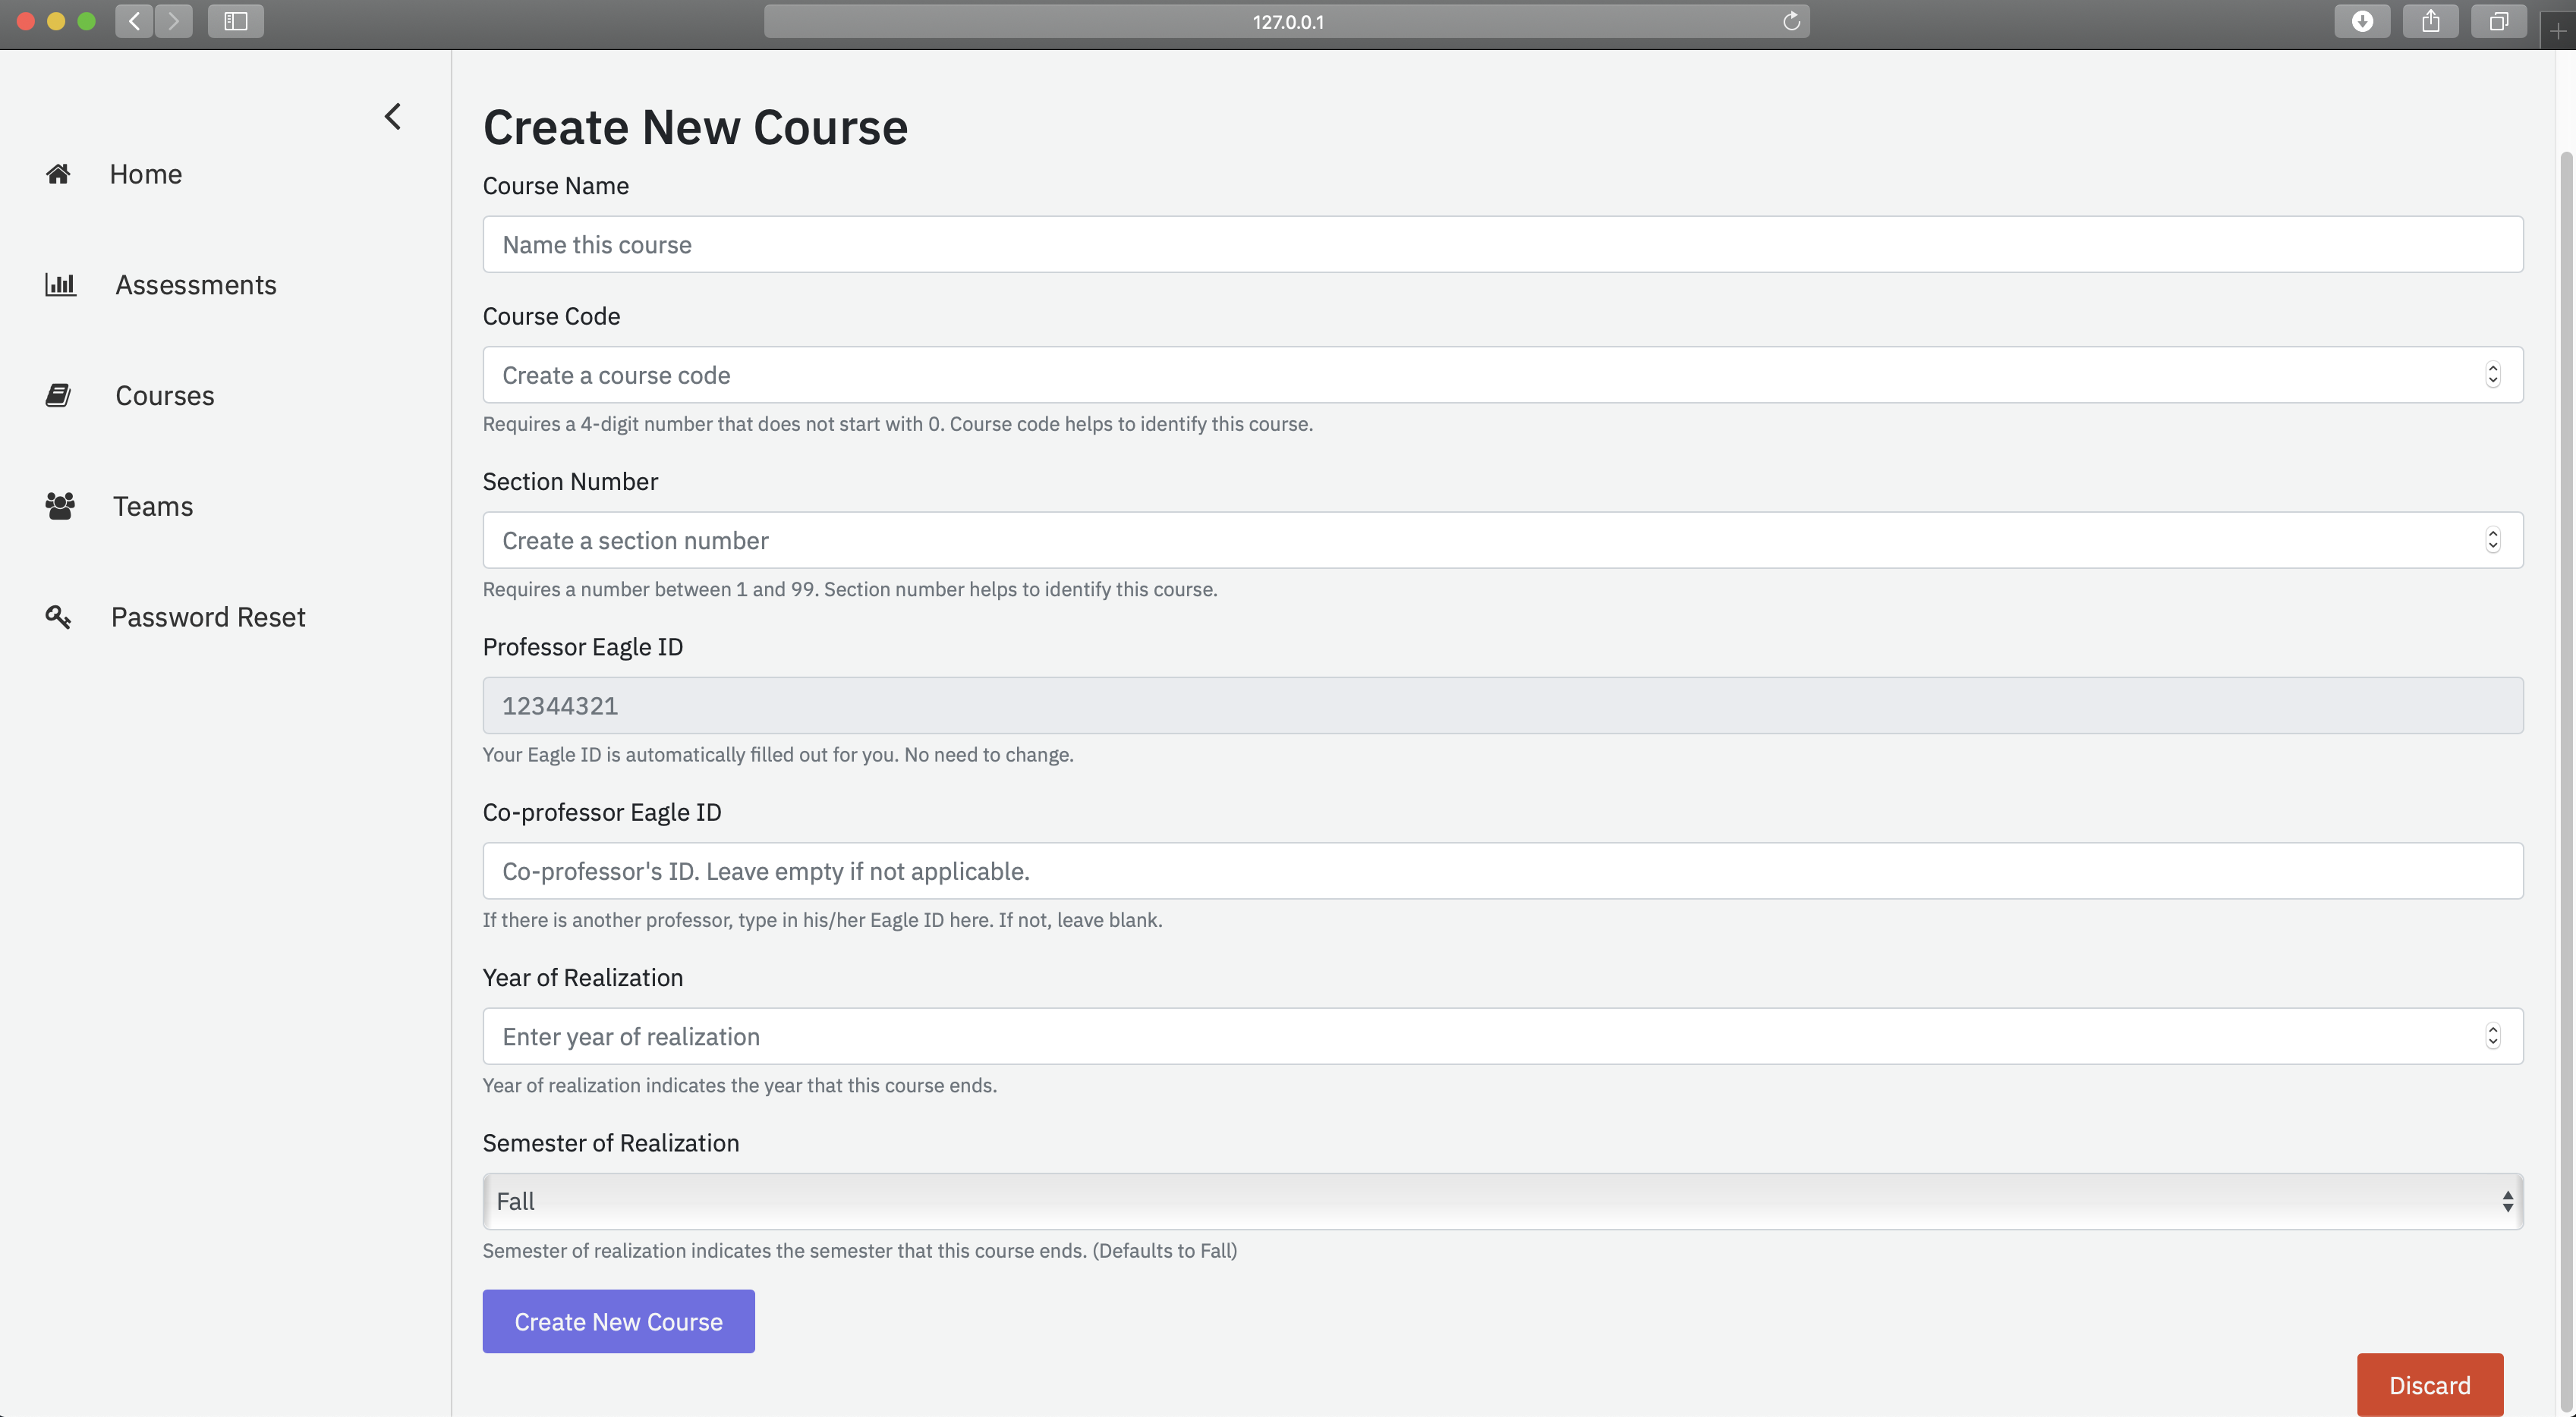Click the Password Reset key icon
The height and width of the screenshot is (1417, 2576).
coord(58,617)
